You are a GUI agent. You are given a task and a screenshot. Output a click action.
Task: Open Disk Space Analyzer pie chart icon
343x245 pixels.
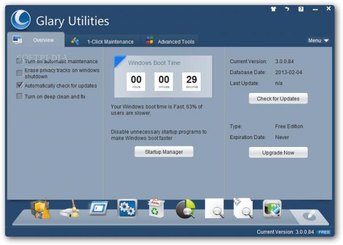[x=186, y=209]
